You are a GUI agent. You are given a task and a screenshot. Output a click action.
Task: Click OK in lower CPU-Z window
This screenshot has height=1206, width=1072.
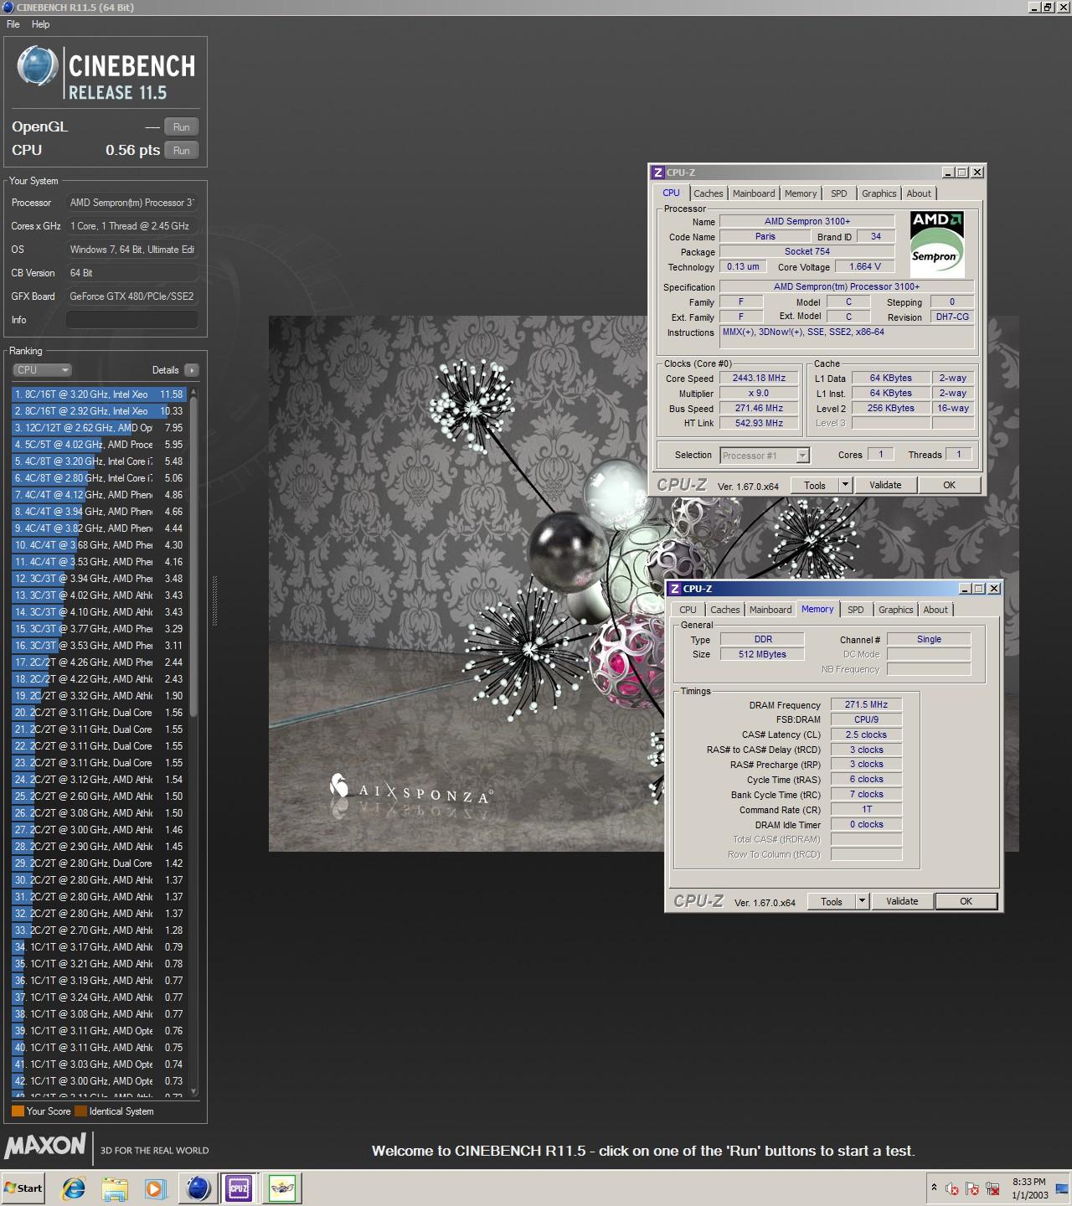[x=966, y=901]
